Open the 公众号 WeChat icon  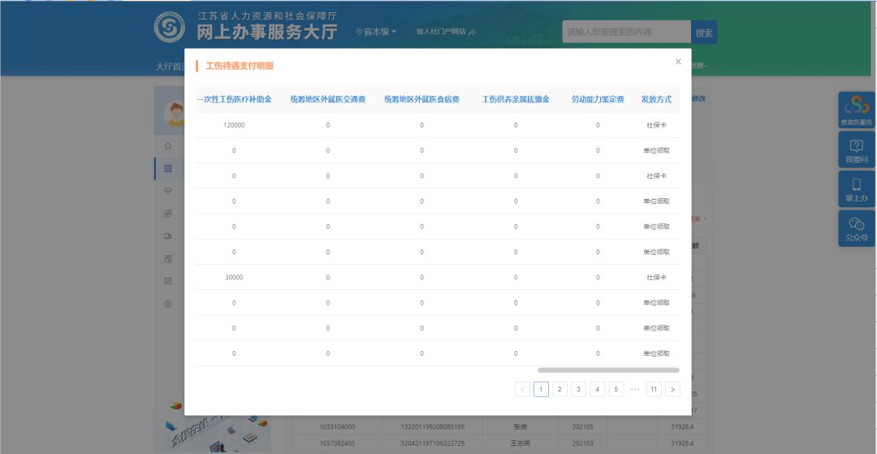pos(857,228)
